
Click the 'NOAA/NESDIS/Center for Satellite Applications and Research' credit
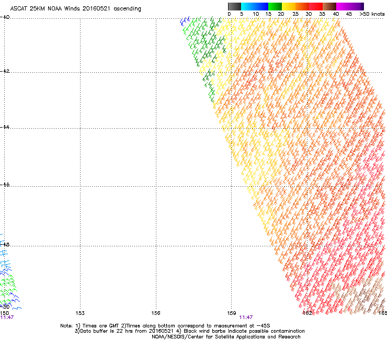pos(226,337)
